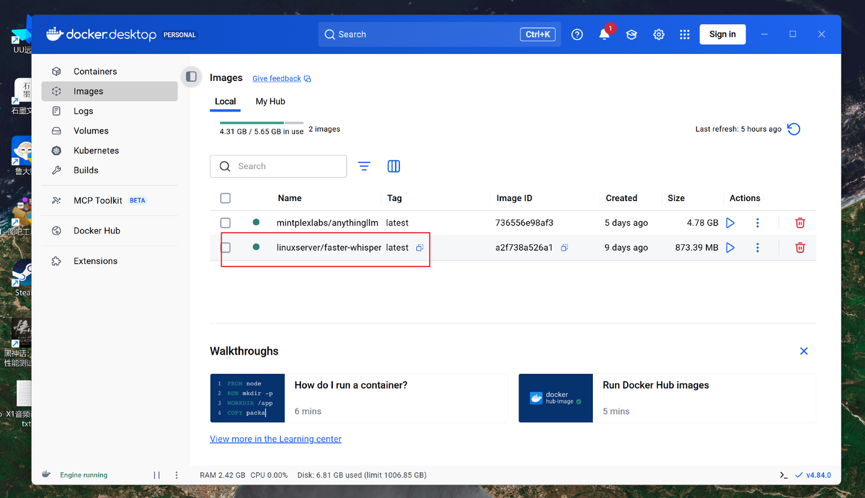Open Docker Hub in the sidebar
The image size is (865, 498).
point(109,231)
